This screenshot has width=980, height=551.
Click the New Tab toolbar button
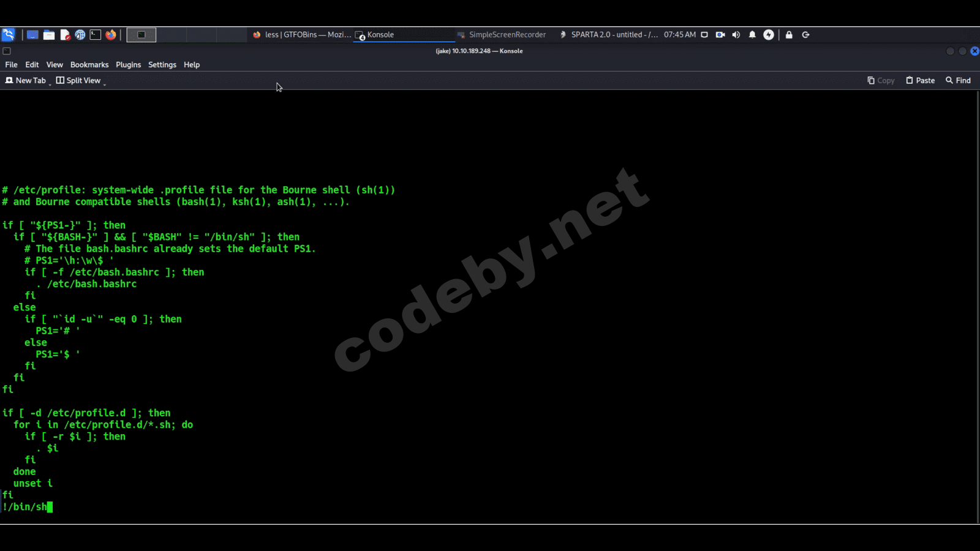click(26, 81)
